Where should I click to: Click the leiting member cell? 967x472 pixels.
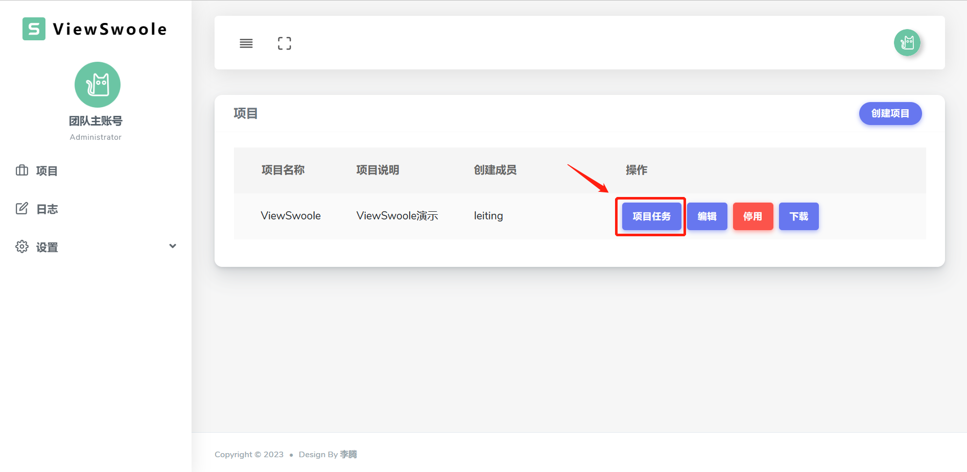[x=488, y=216]
